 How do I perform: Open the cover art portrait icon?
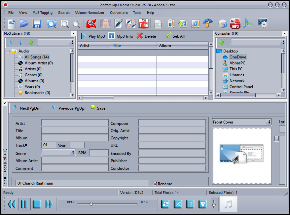[106, 24]
